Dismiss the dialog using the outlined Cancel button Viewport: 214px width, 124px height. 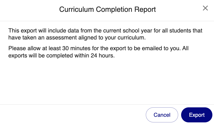(x=162, y=115)
